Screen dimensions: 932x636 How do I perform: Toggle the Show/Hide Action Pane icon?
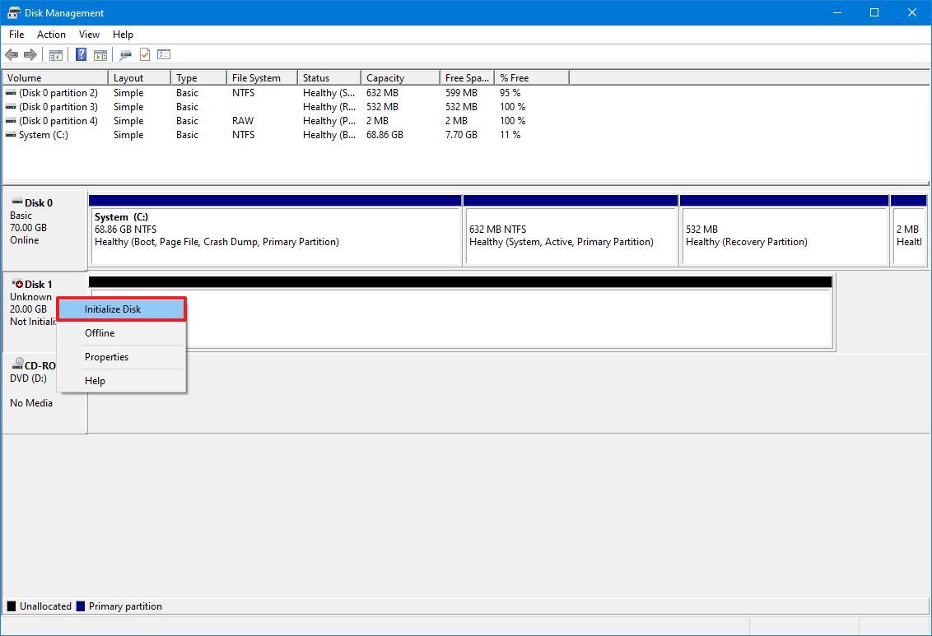coord(100,55)
